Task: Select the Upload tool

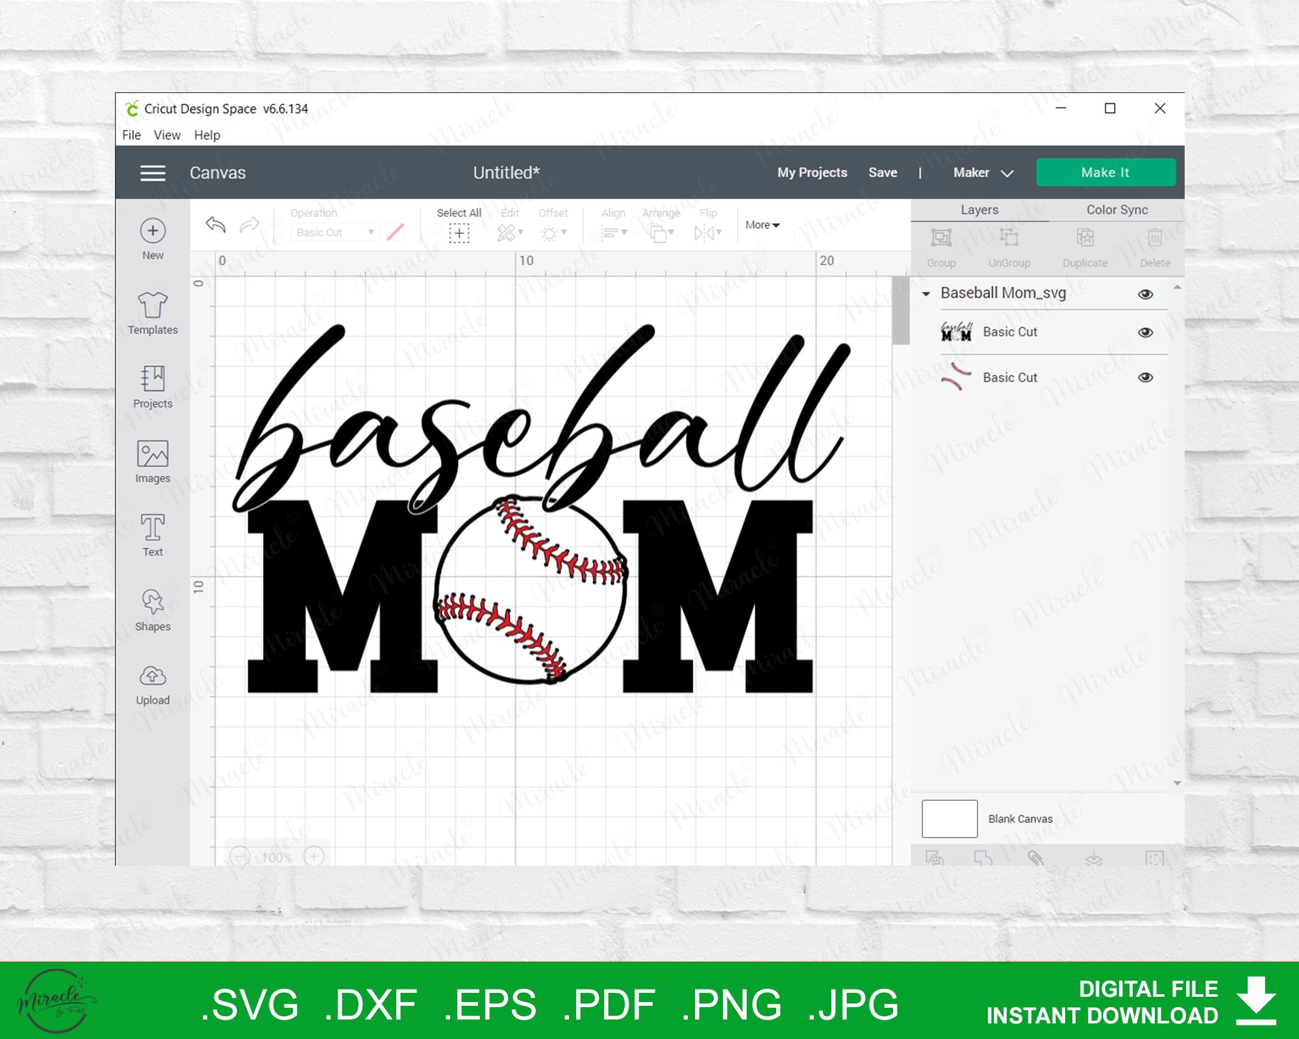Action: point(153,682)
